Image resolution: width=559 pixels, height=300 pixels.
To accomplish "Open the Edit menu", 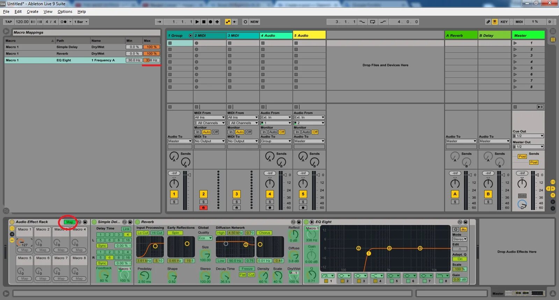I will click(x=18, y=12).
